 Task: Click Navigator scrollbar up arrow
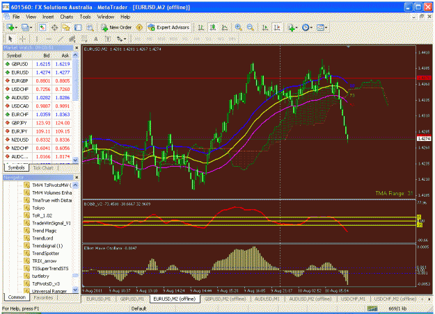[75, 185]
